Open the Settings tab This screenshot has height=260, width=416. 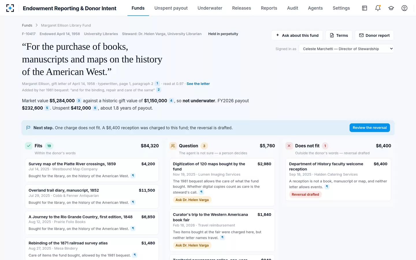pyautogui.click(x=341, y=8)
